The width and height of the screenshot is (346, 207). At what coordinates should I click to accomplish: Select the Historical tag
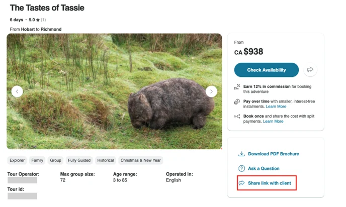pyautogui.click(x=106, y=160)
